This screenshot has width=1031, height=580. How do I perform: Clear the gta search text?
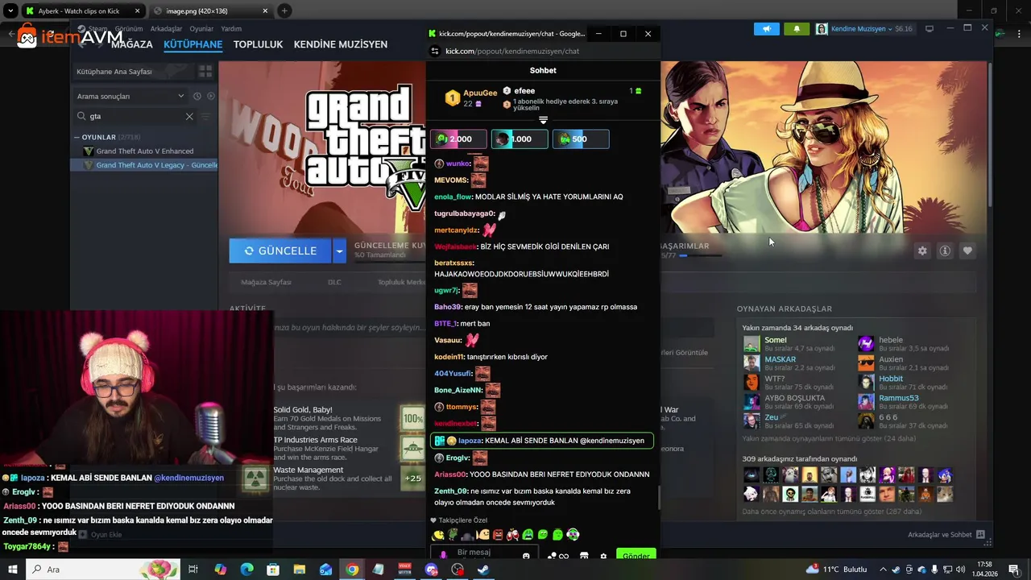coord(189,116)
